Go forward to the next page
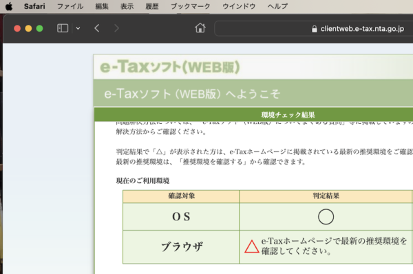Viewport: 413px width, 274px height. coord(116,28)
